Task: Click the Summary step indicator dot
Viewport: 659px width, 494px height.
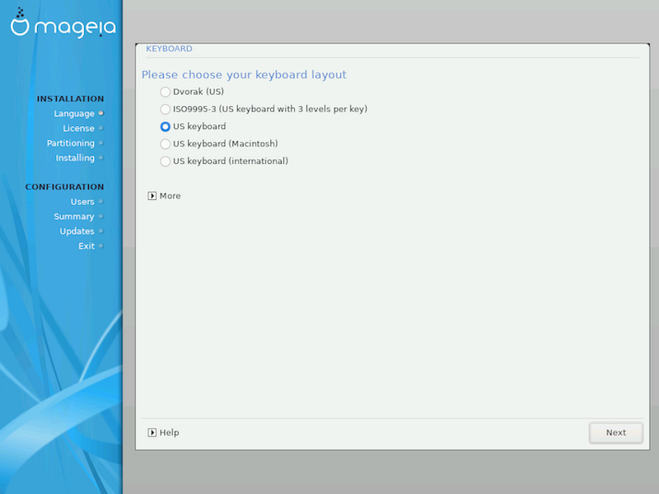Action: 100,217
